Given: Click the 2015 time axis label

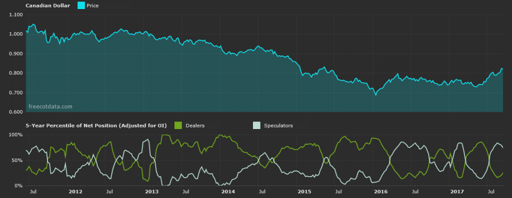Looking at the screenshot, I should [x=304, y=191].
